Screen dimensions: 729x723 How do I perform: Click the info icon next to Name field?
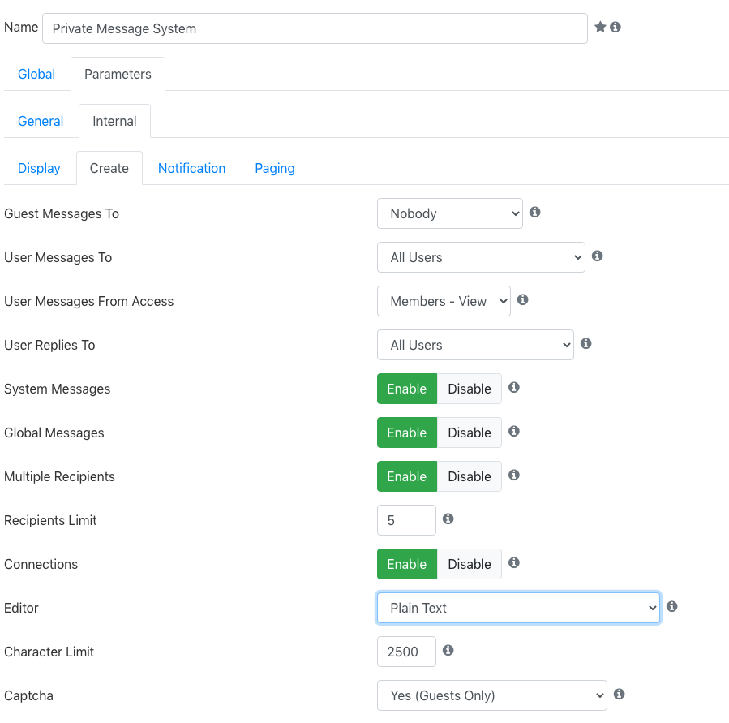(615, 27)
